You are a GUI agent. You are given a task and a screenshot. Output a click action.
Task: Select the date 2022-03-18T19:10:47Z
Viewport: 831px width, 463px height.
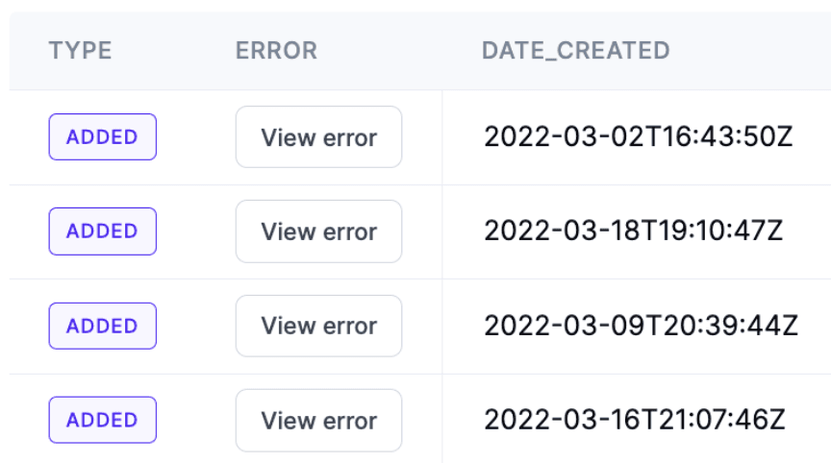(x=634, y=231)
